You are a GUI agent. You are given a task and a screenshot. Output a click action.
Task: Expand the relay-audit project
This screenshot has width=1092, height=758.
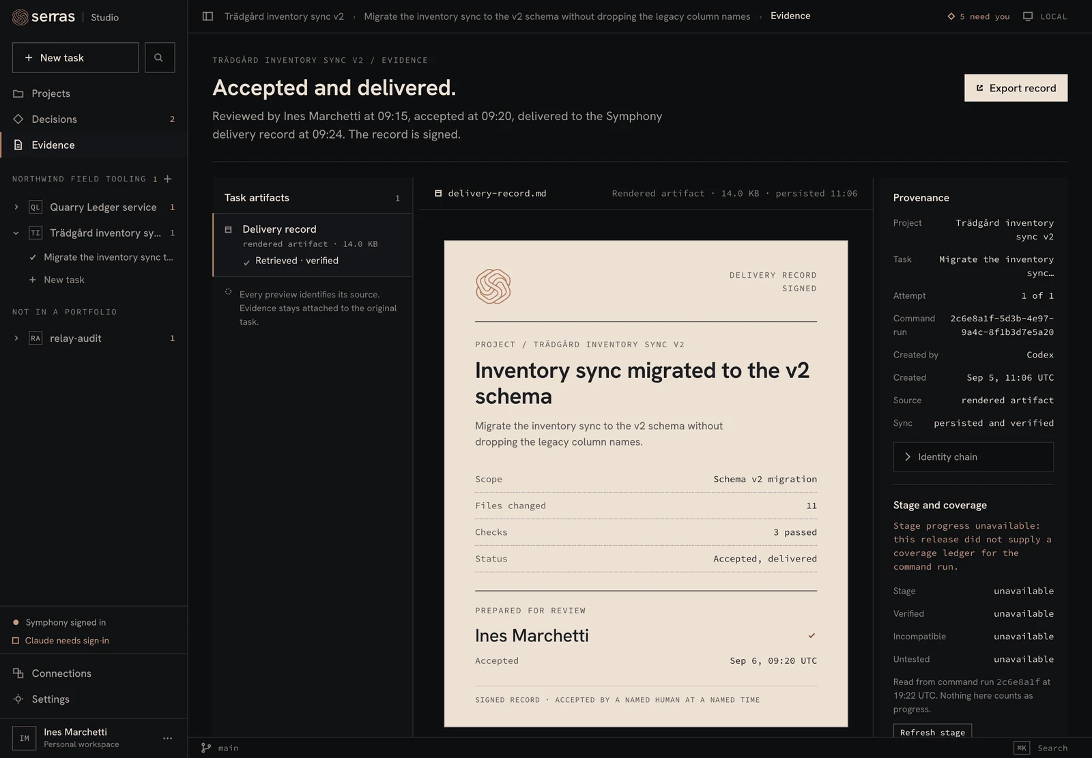click(16, 338)
